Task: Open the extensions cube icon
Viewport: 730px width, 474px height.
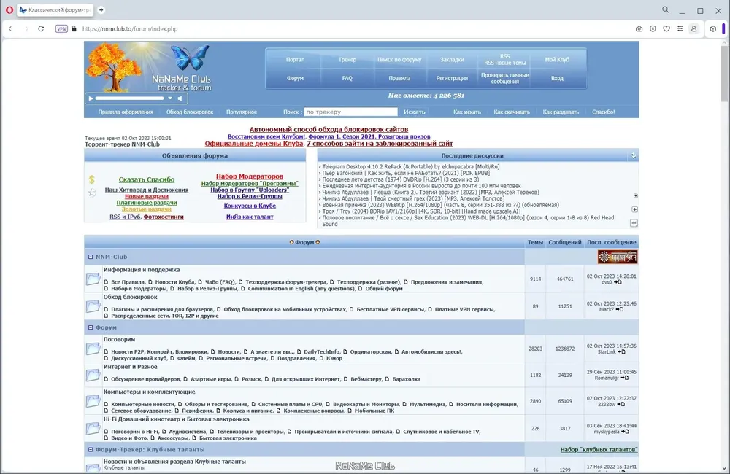Action: 712,29
